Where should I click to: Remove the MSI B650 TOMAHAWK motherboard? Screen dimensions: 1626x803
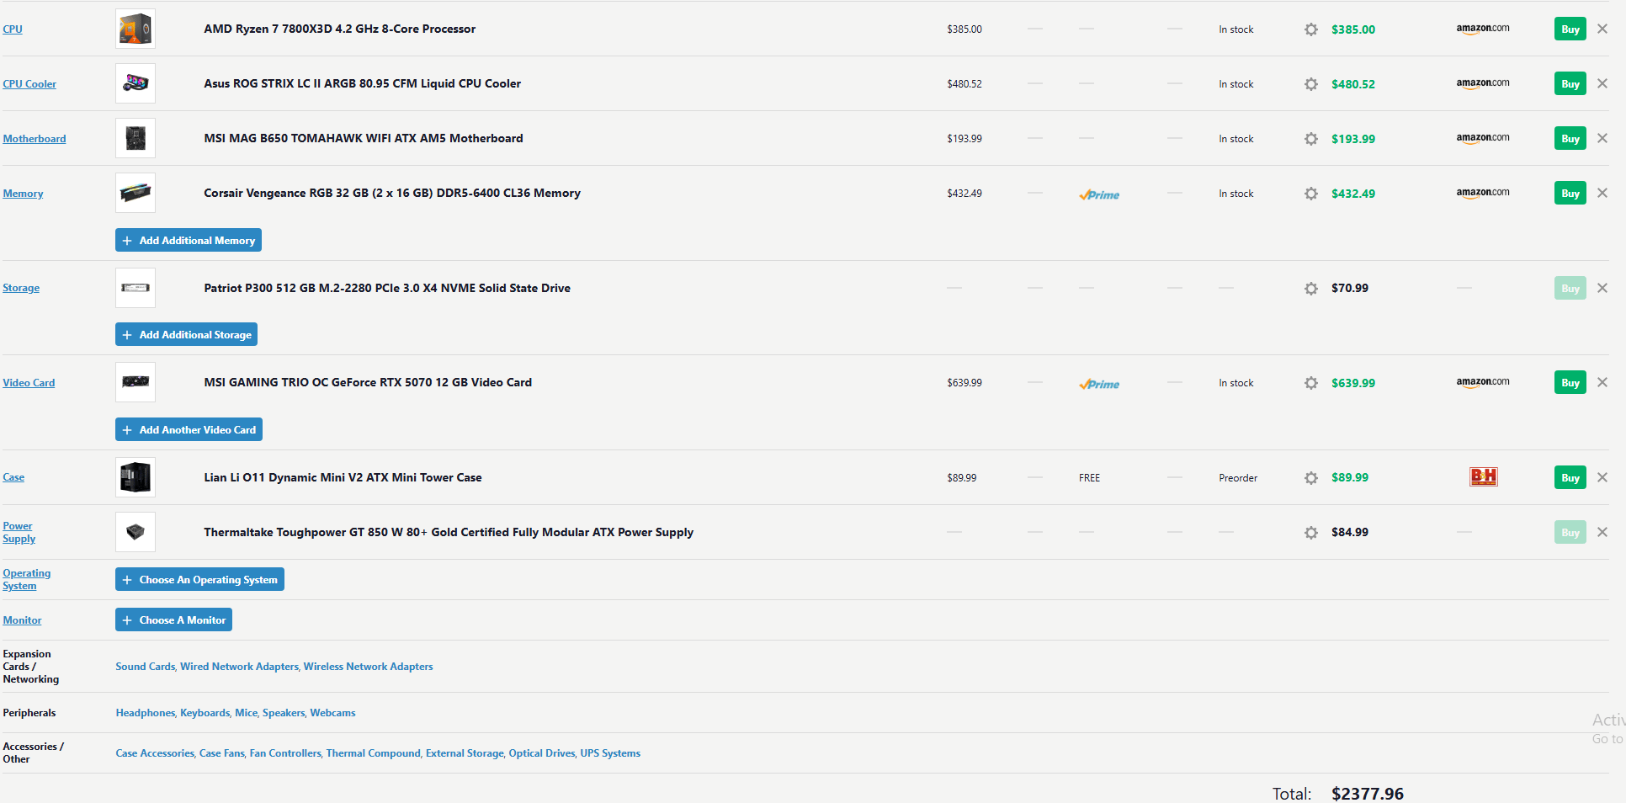1602,138
